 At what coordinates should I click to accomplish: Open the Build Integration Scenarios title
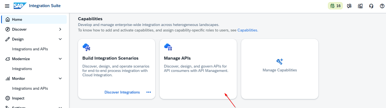pyautogui.click(x=110, y=58)
